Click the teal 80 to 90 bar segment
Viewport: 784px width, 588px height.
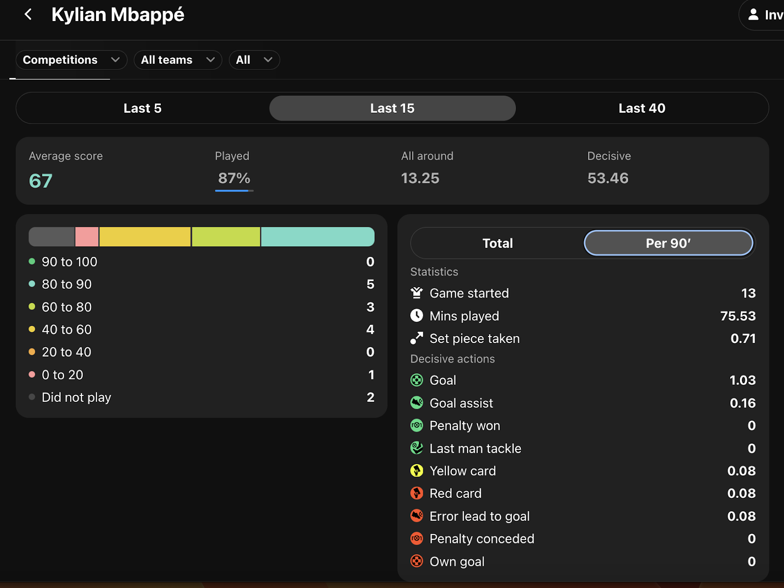[318, 237]
